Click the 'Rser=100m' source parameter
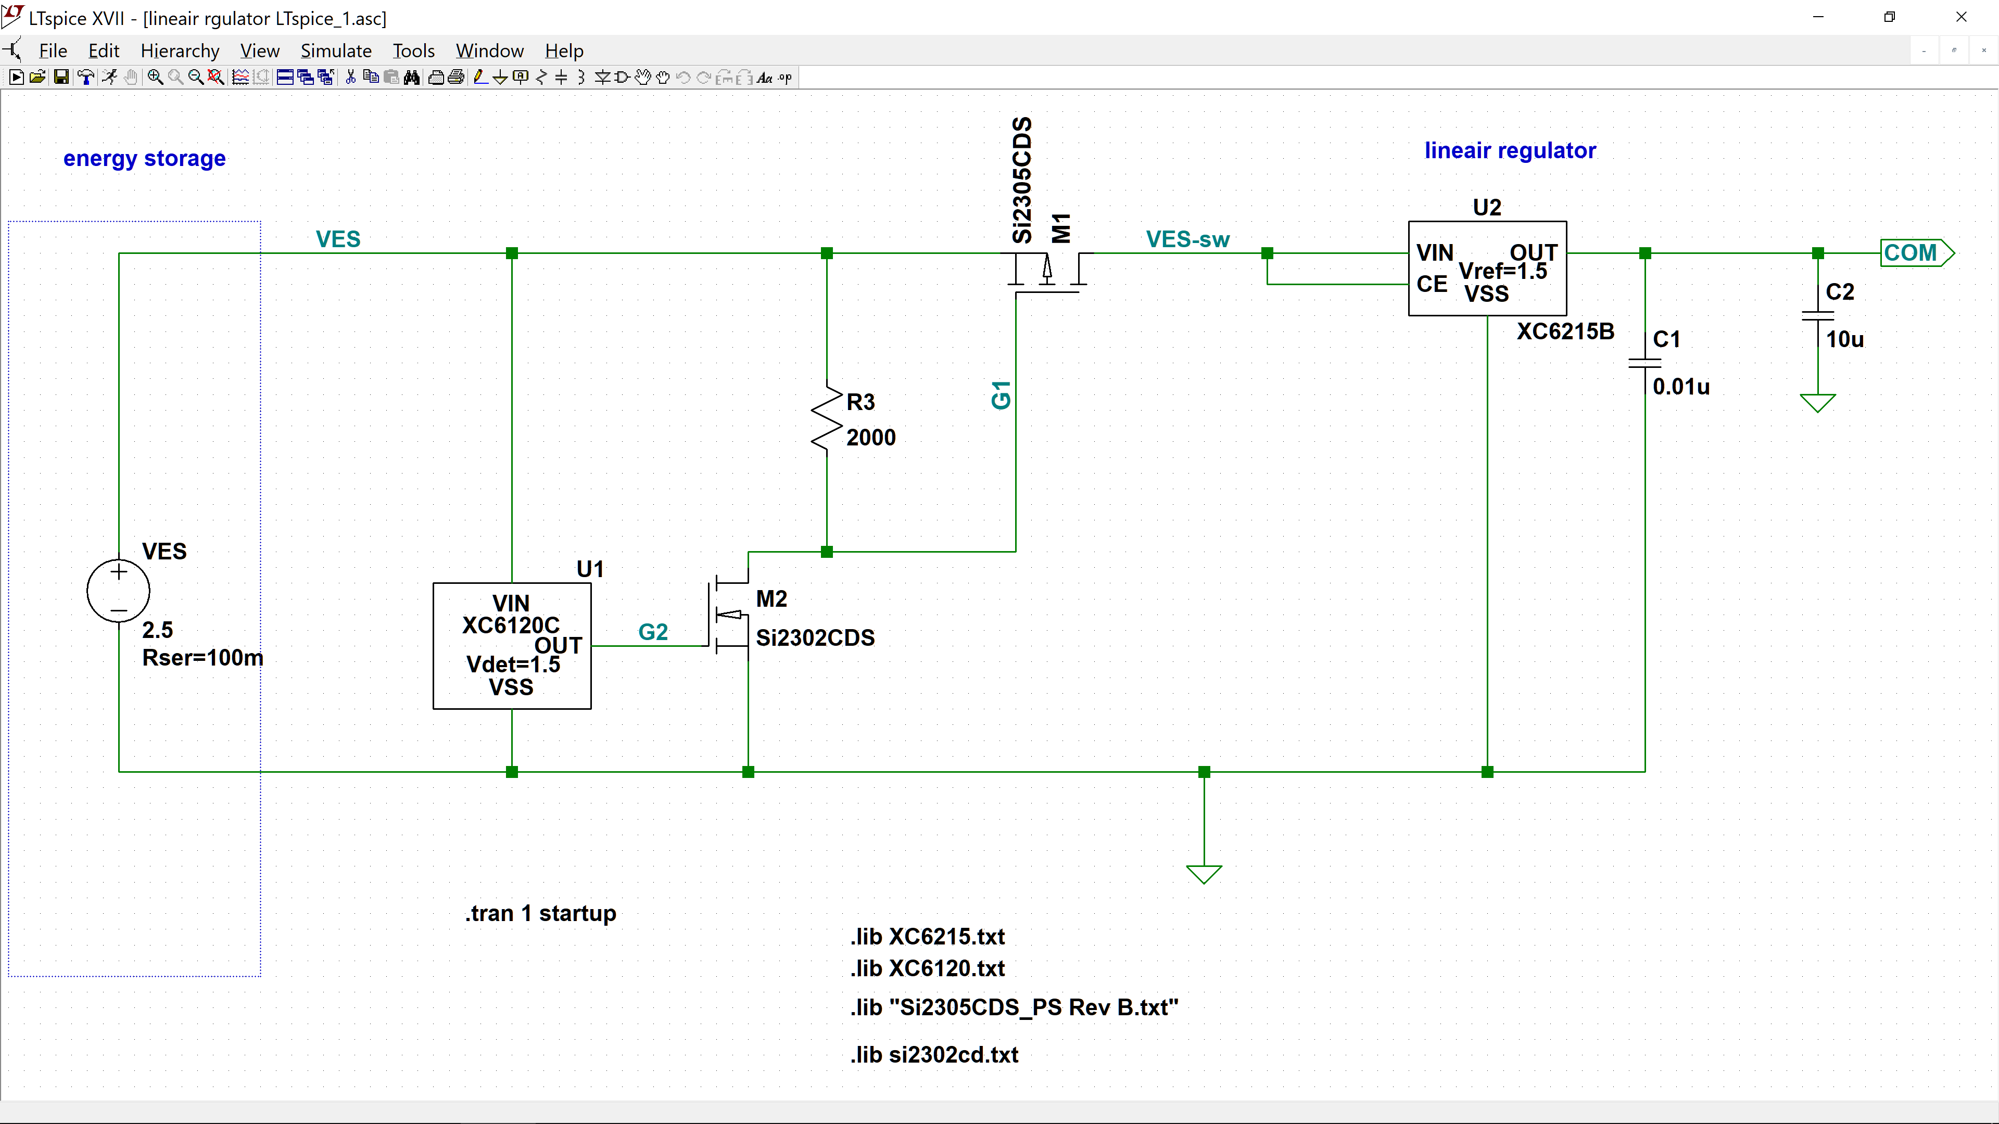 pos(203,658)
